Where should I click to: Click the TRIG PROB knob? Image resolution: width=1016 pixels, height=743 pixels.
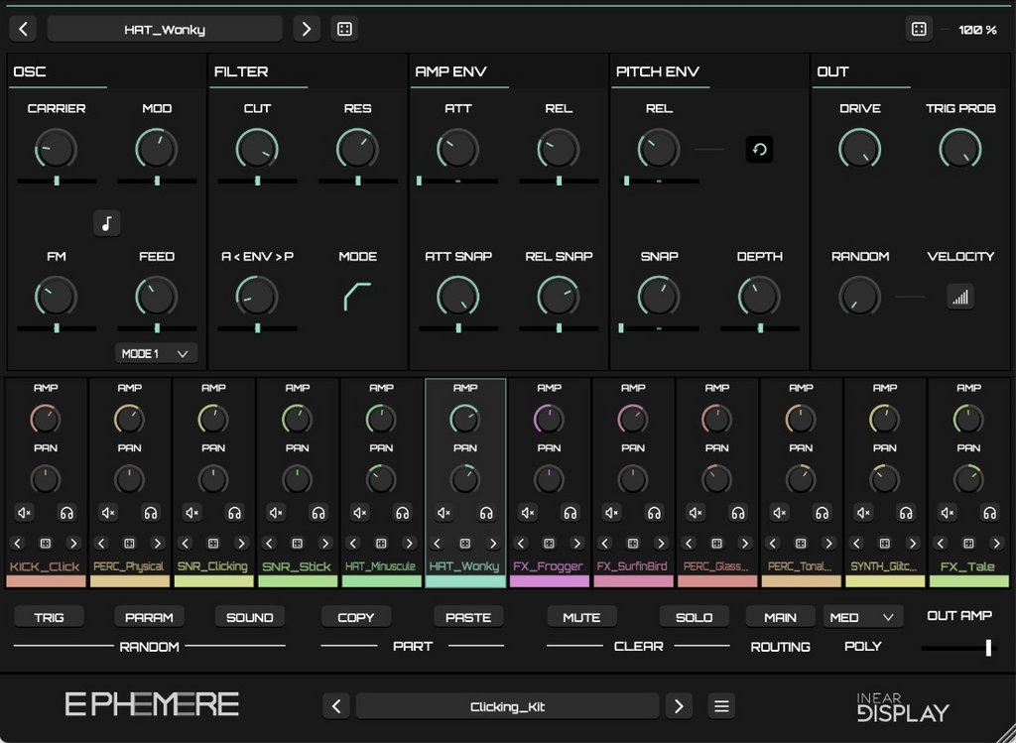click(960, 149)
